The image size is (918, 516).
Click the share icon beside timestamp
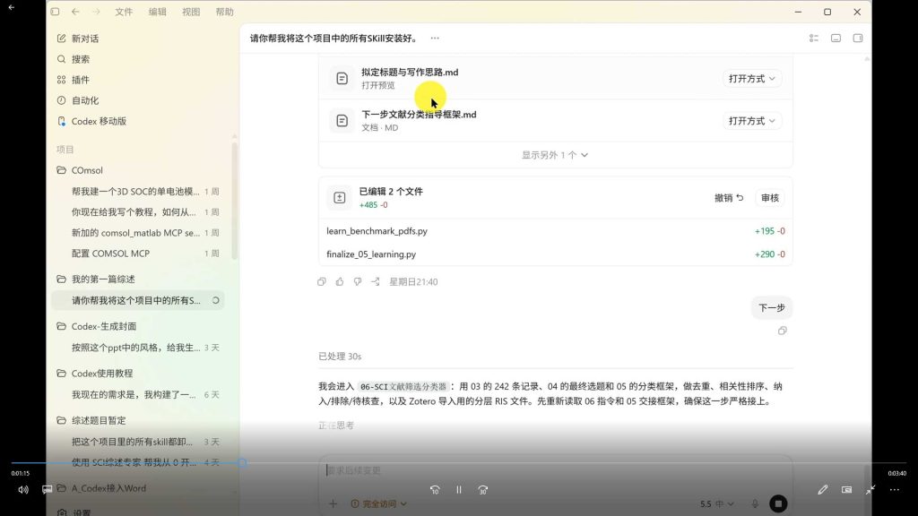376,282
